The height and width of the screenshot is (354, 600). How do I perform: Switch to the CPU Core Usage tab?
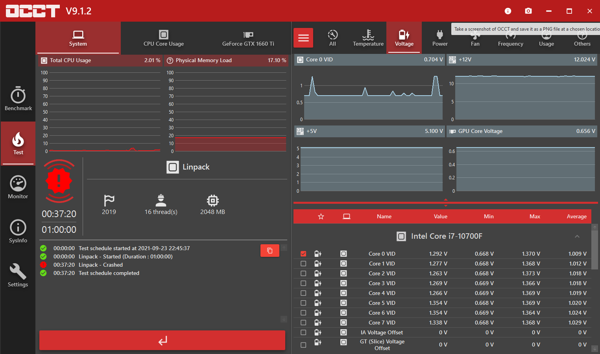[164, 38]
